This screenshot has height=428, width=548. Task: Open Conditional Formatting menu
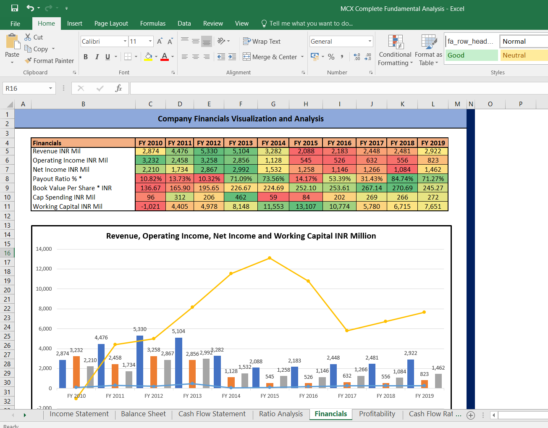(x=395, y=50)
